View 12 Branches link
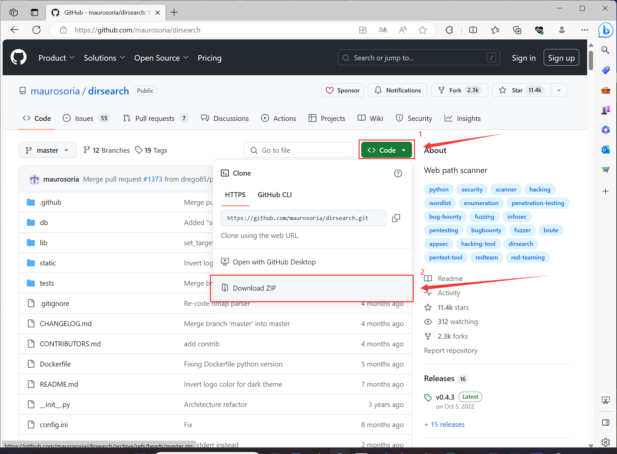 pyautogui.click(x=106, y=150)
